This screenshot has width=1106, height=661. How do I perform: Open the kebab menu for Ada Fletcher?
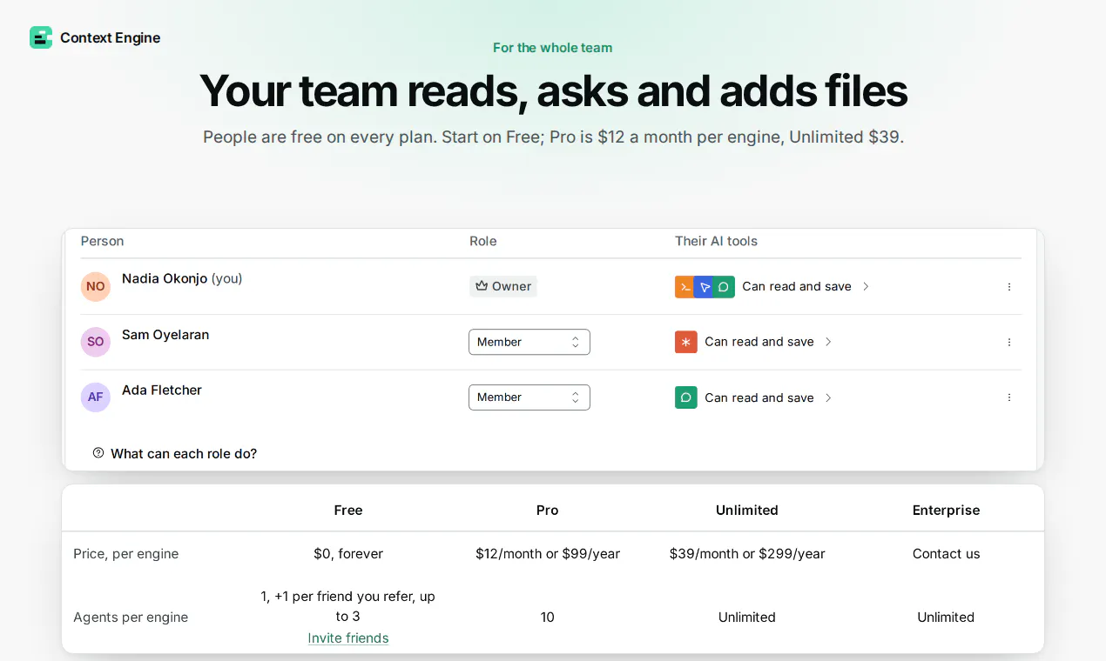coord(1009,397)
